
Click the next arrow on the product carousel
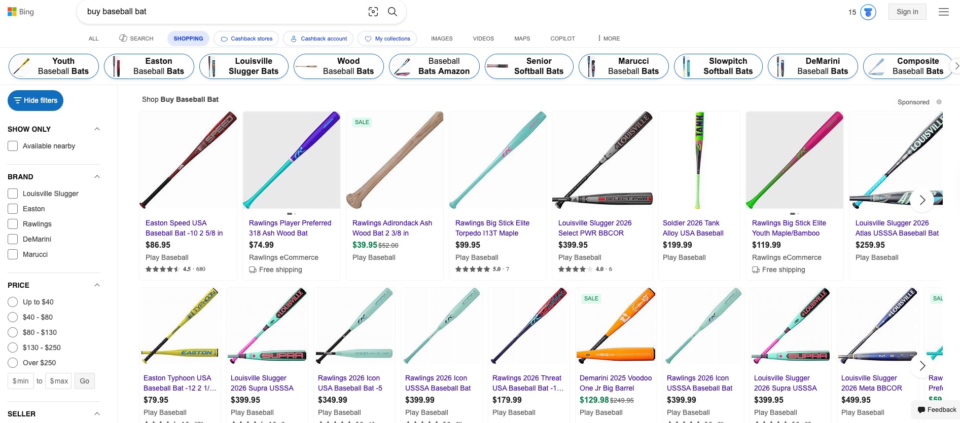click(922, 200)
